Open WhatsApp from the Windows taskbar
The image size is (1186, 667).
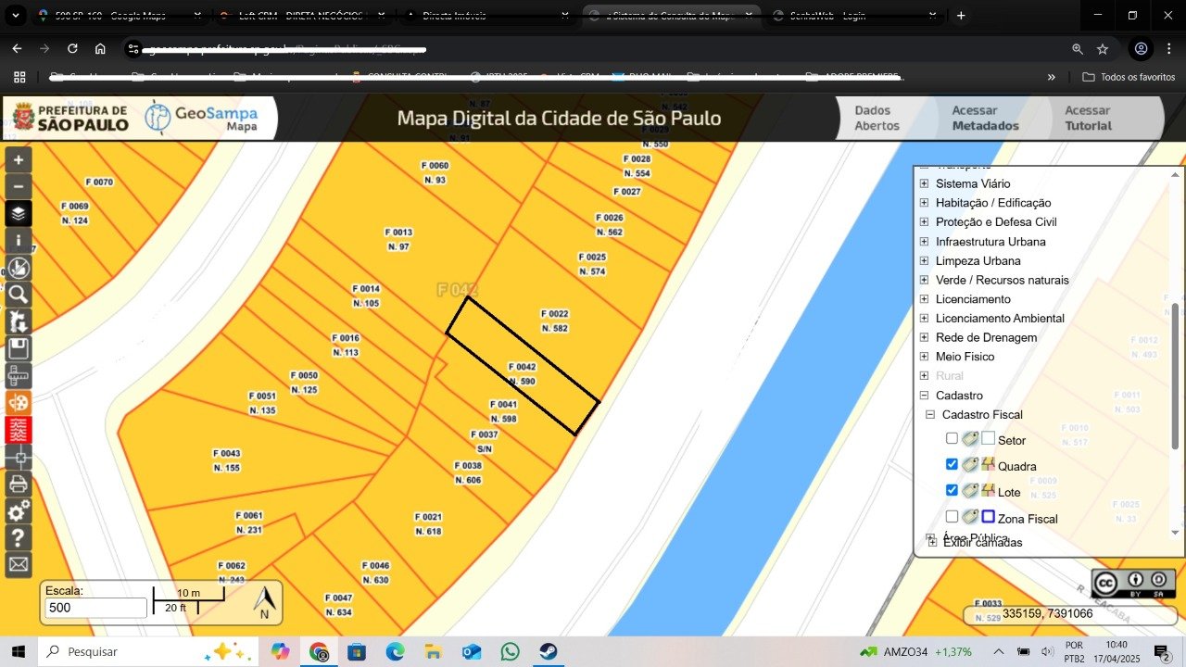click(511, 651)
